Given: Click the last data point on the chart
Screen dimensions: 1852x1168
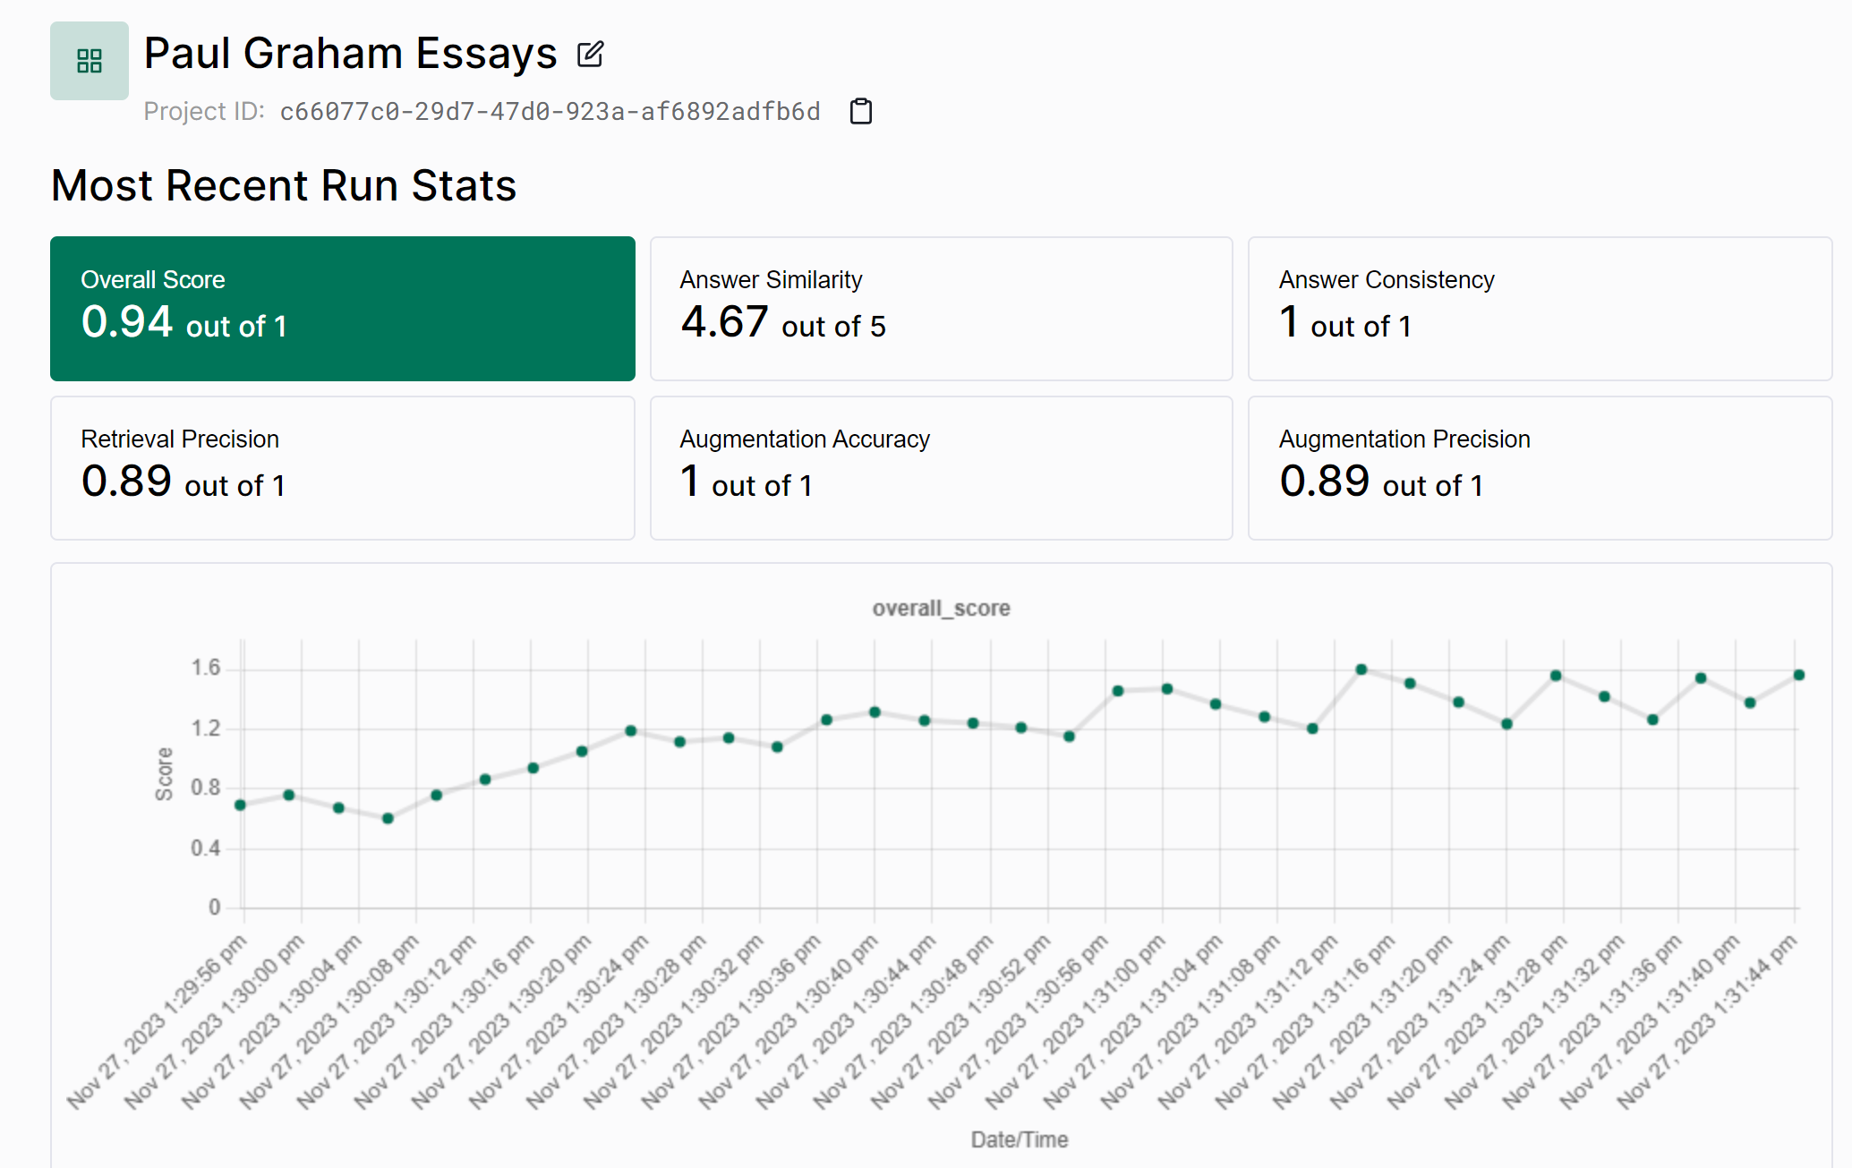Looking at the screenshot, I should pos(1798,675).
